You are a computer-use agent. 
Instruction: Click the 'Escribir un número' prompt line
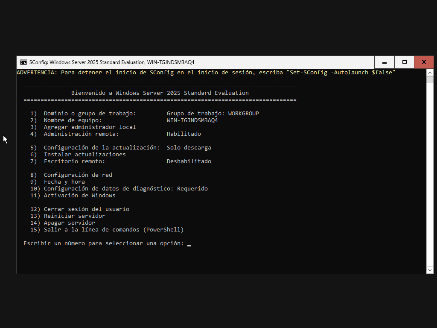pyautogui.click(x=104, y=243)
